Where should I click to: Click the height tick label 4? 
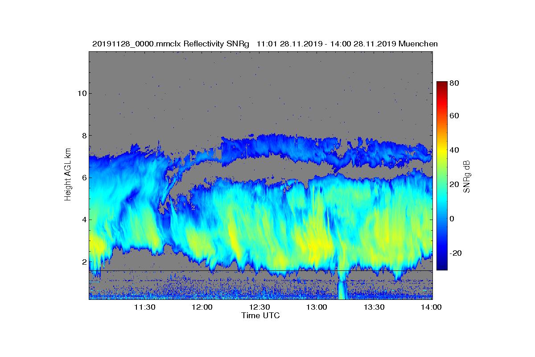(x=84, y=220)
